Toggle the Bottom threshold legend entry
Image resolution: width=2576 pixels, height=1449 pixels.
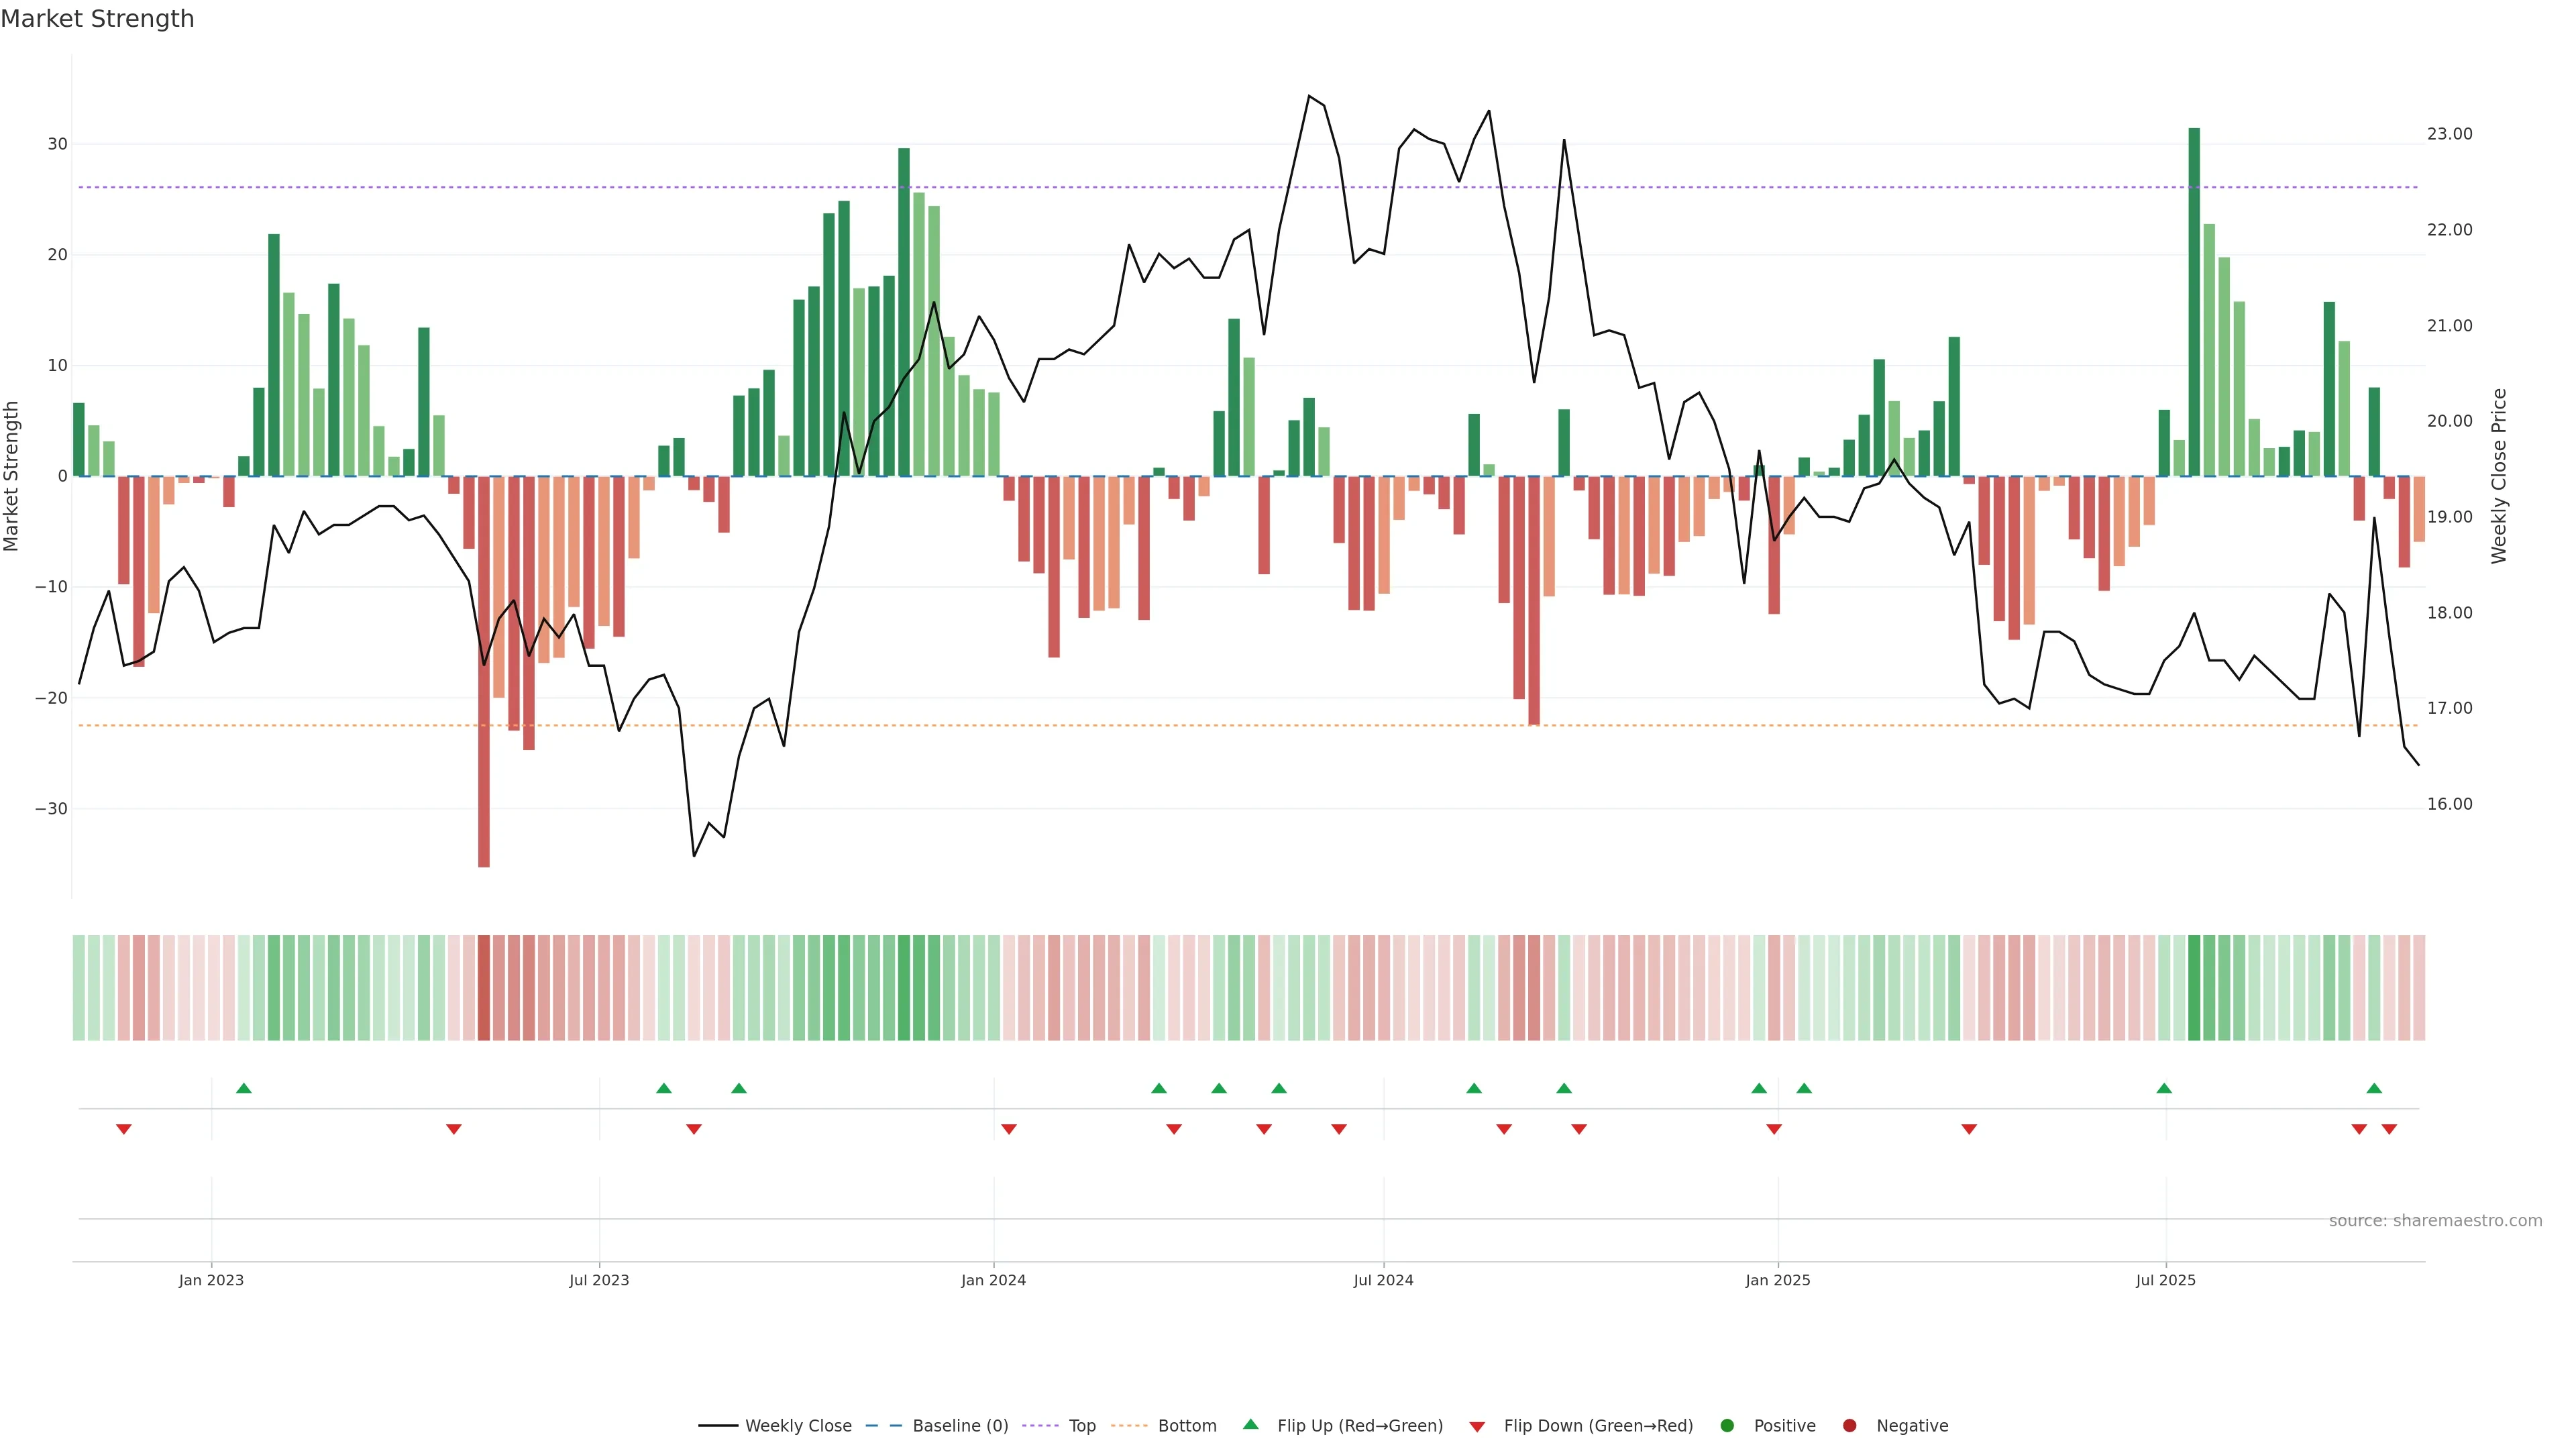1187,1426
